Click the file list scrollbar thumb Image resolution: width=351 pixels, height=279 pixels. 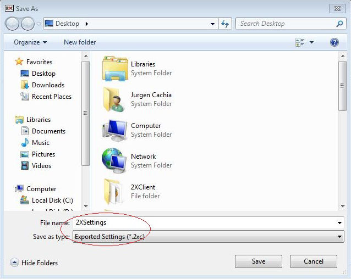(x=342, y=86)
